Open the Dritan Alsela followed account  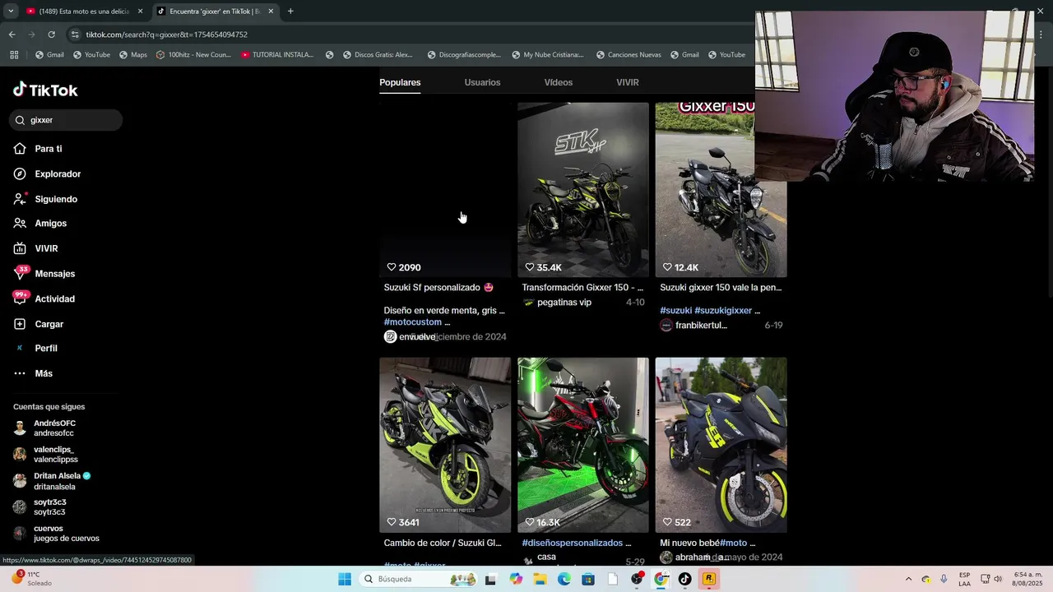pyautogui.click(x=54, y=481)
